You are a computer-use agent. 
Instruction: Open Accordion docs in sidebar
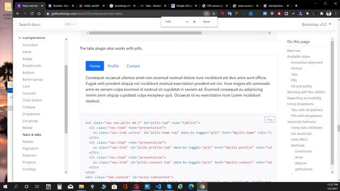click(30, 45)
